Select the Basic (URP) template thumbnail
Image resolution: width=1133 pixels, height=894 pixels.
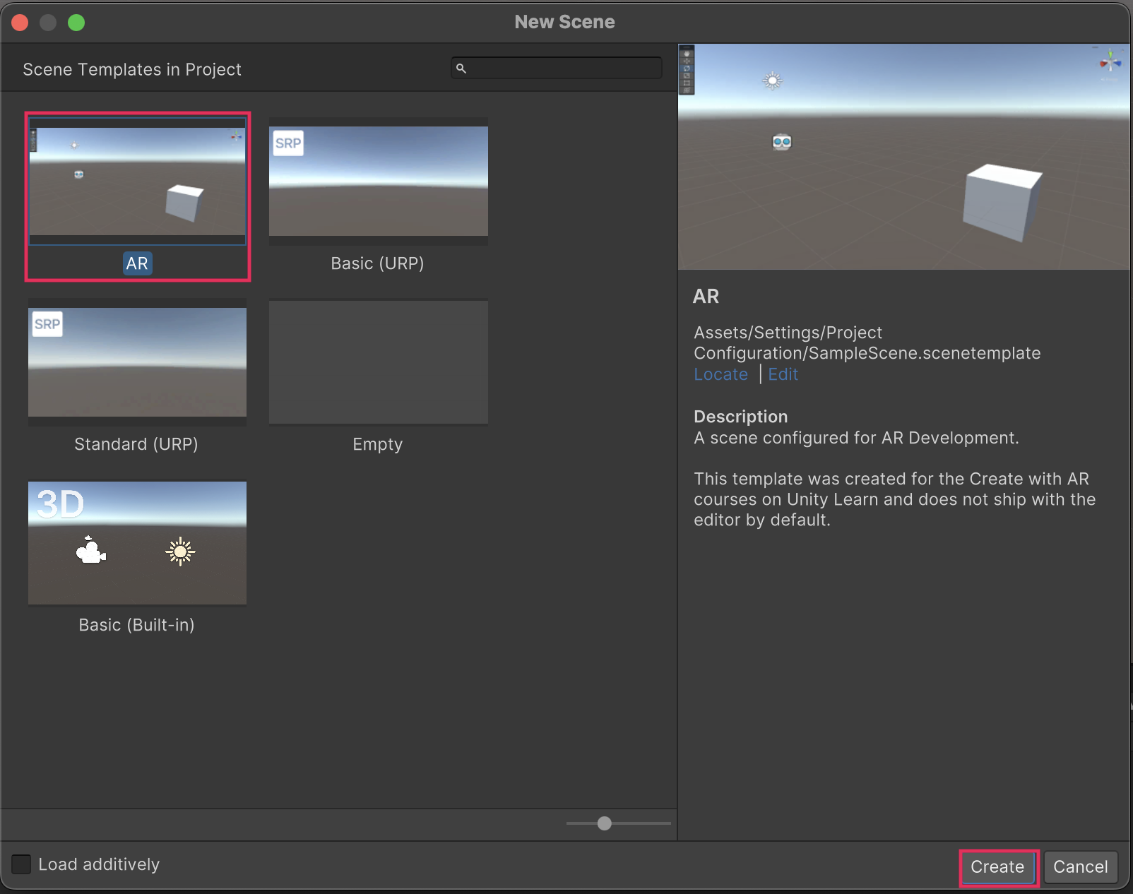point(378,181)
